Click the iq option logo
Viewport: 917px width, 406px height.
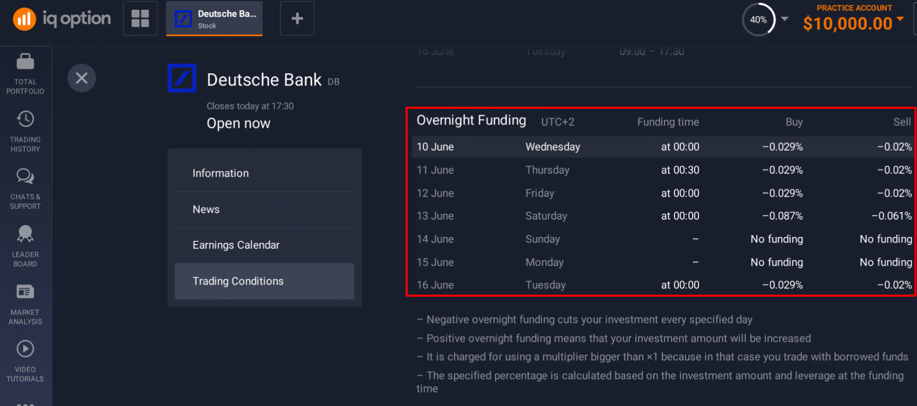click(60, 18)
